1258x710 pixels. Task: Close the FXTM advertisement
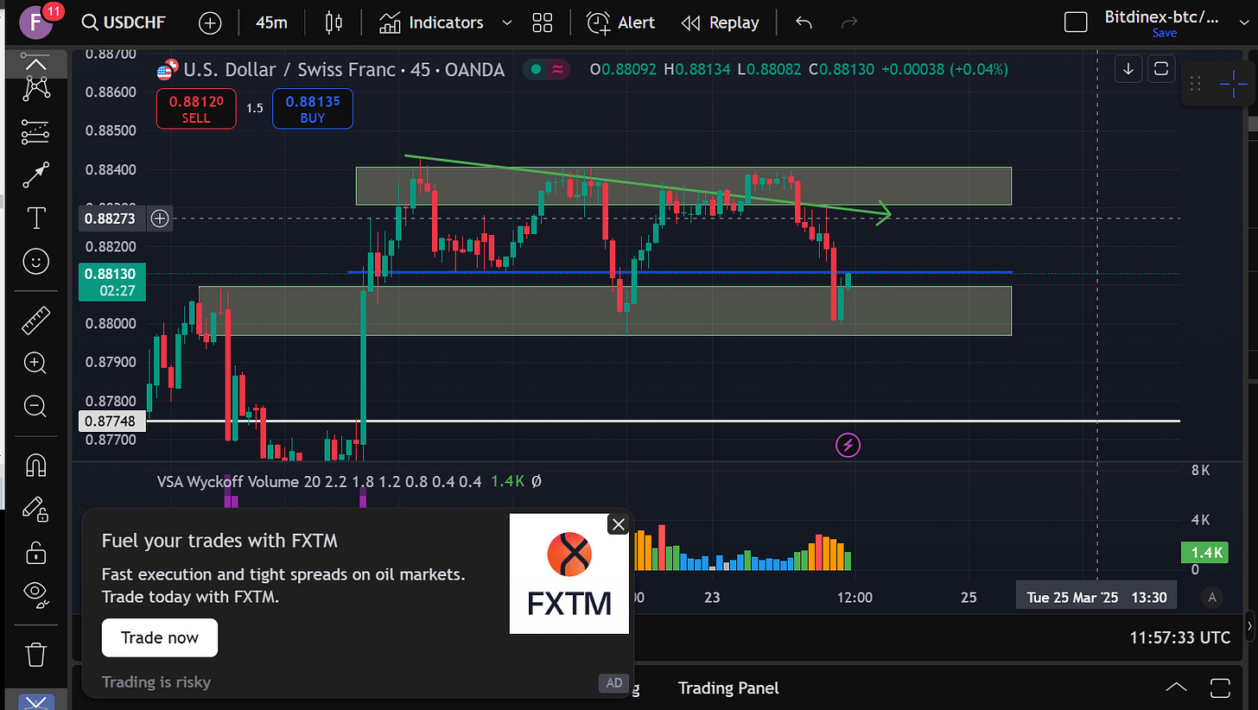pyautogui.click(x=618, y=524)
